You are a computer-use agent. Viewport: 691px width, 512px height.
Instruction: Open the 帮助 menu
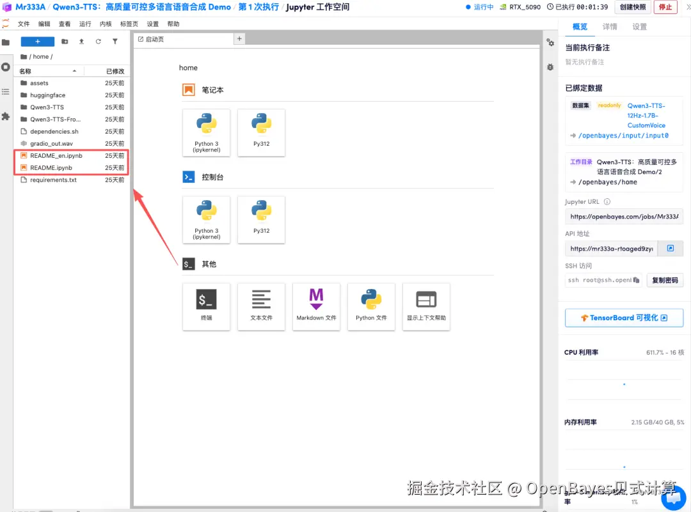tap(173, 24)
